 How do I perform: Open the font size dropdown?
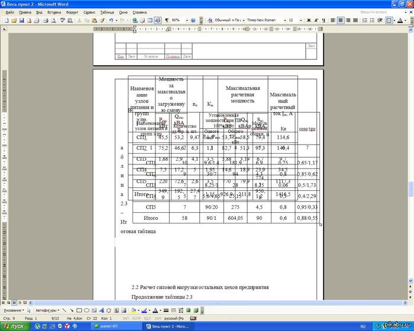[x=300, y=20]
